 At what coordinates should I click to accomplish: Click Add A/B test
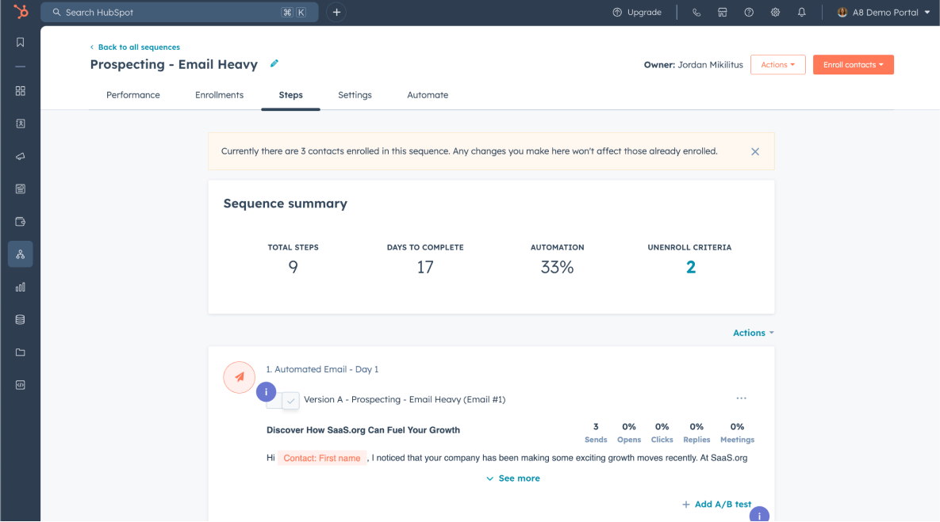[x=716, y=504]
